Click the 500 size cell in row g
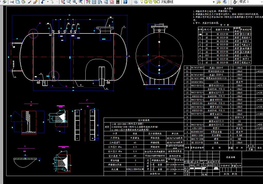This screenshot has width=263, height=184. point(207,55)
